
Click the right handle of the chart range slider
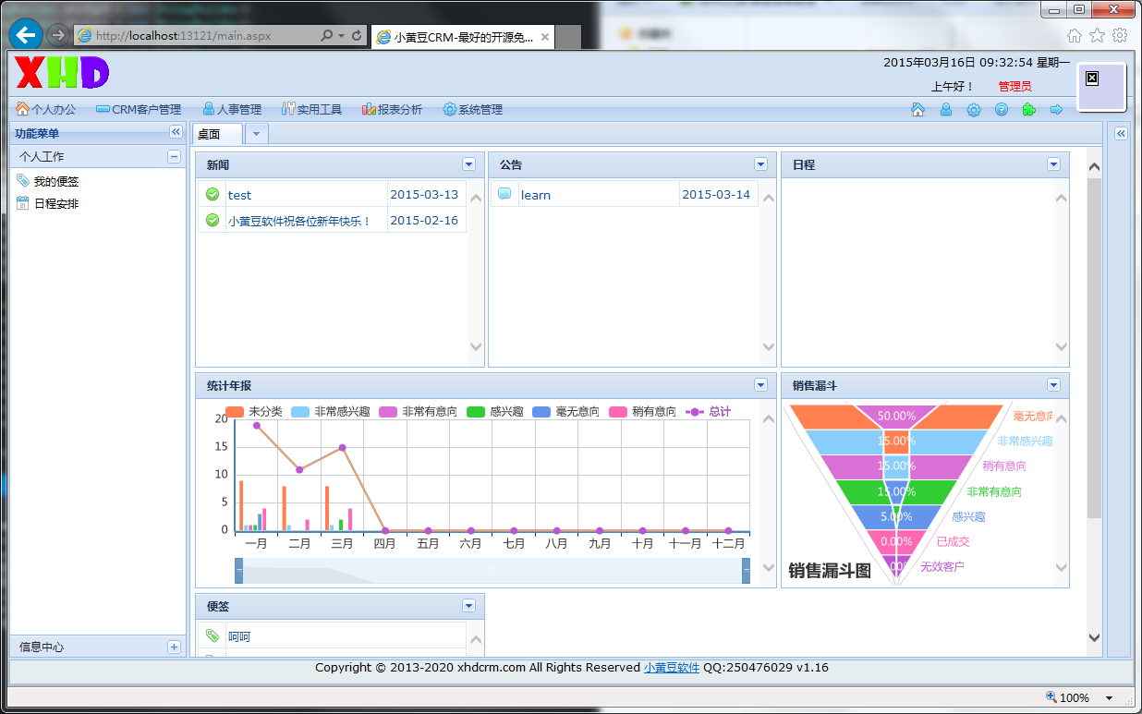[x=747, y=571]
